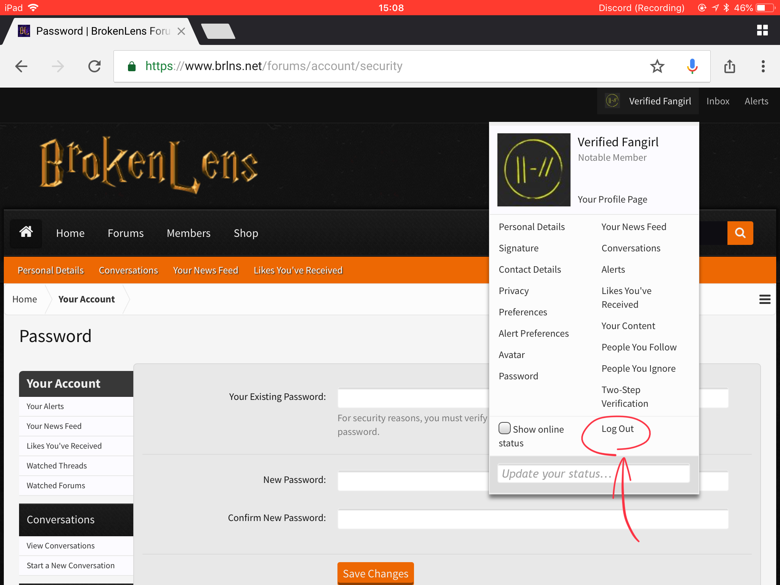The image size is (780, 585).
Task: Open Your Content from the dropdown
Action: pos(628,326)
